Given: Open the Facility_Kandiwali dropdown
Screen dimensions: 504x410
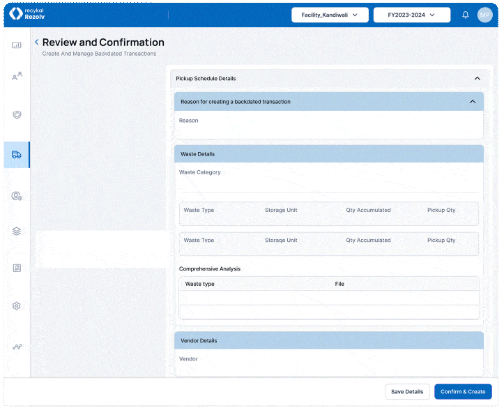Looking at the screenshot, I should pos(330,15).
